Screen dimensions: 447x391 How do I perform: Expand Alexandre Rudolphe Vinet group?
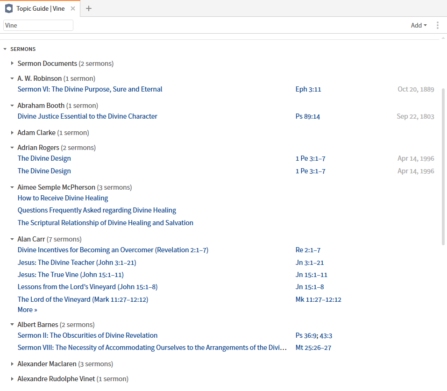[x=12, y=379]
